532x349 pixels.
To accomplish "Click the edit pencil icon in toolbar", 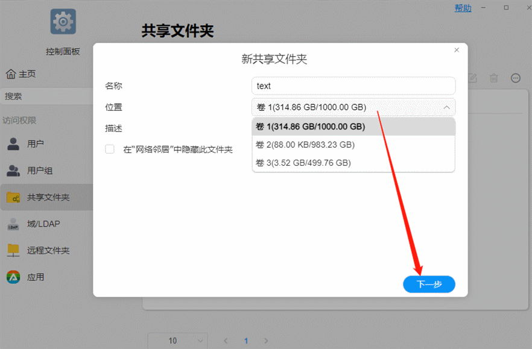I will [x=472, y=78].
